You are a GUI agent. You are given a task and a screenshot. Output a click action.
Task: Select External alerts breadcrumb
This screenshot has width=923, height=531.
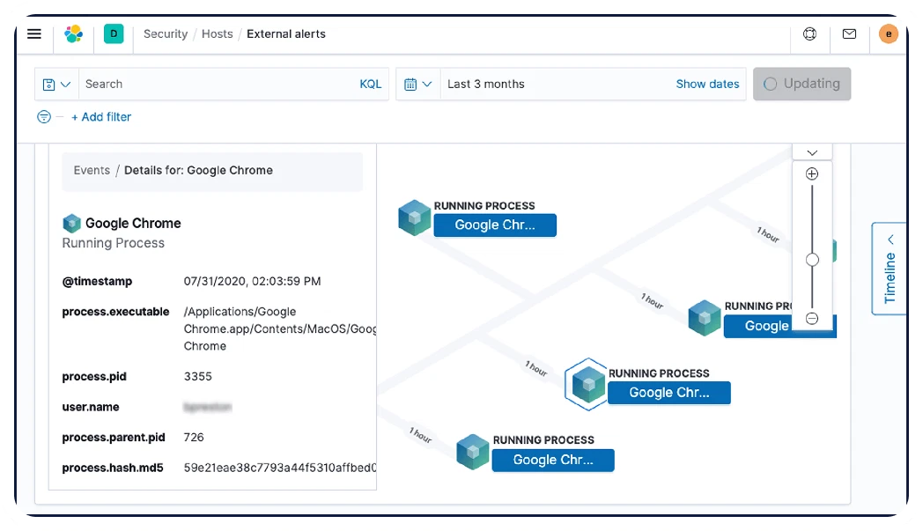[286, 34]
